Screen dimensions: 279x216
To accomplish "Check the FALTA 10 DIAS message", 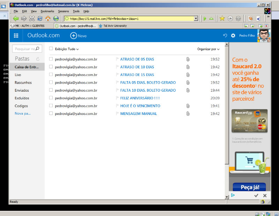I will 51,90.
